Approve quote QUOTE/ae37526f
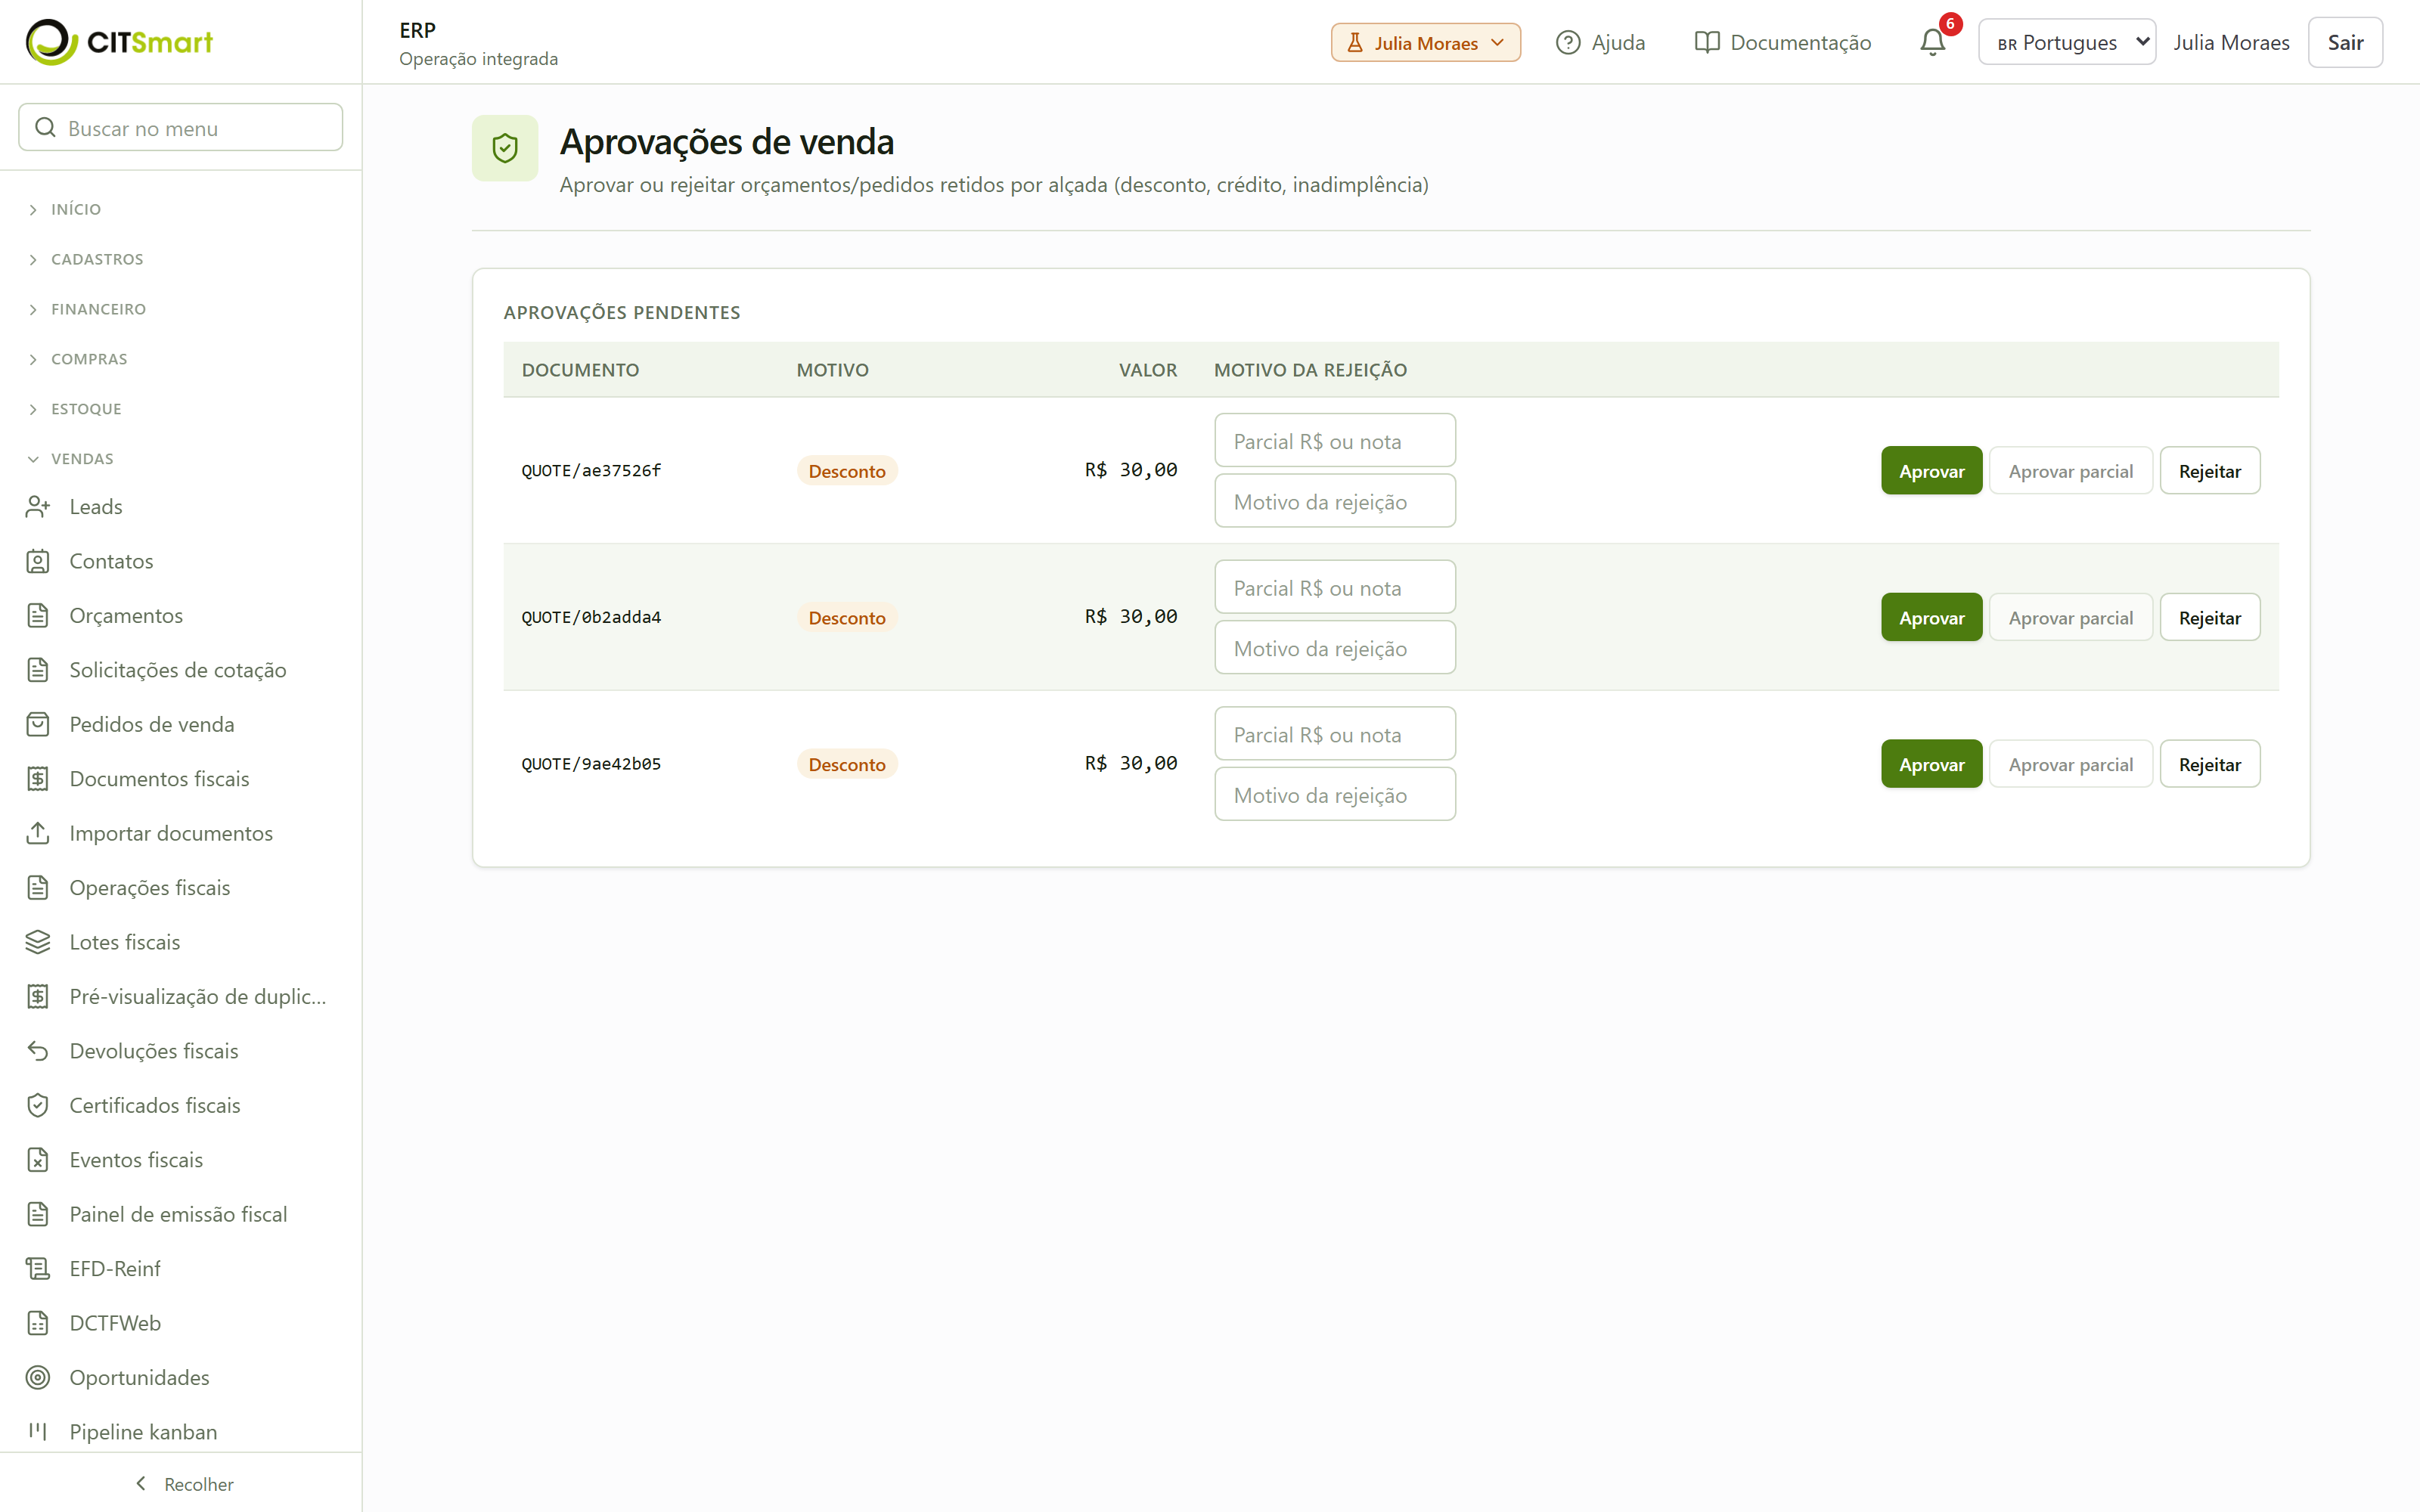 1931,470
